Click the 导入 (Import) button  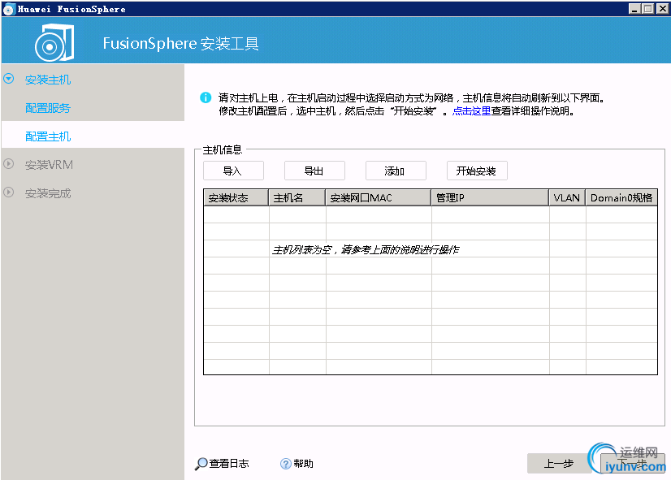click(233, 171)
